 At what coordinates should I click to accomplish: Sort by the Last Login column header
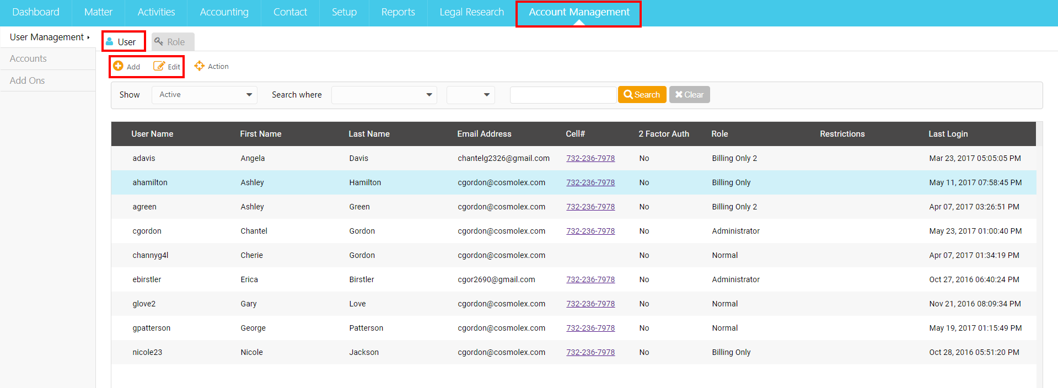click(948, 134)
